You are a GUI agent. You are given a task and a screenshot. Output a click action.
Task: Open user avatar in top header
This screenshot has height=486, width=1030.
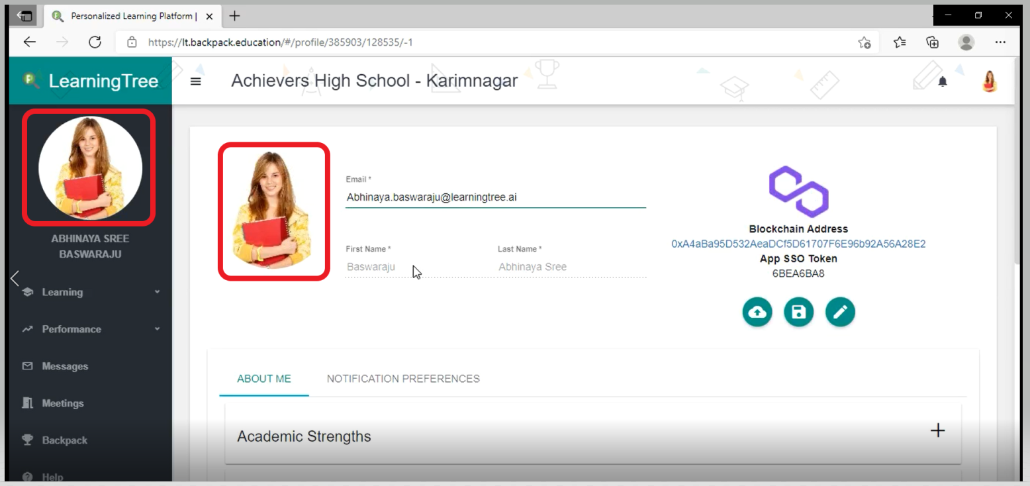[x=989, y=81]
